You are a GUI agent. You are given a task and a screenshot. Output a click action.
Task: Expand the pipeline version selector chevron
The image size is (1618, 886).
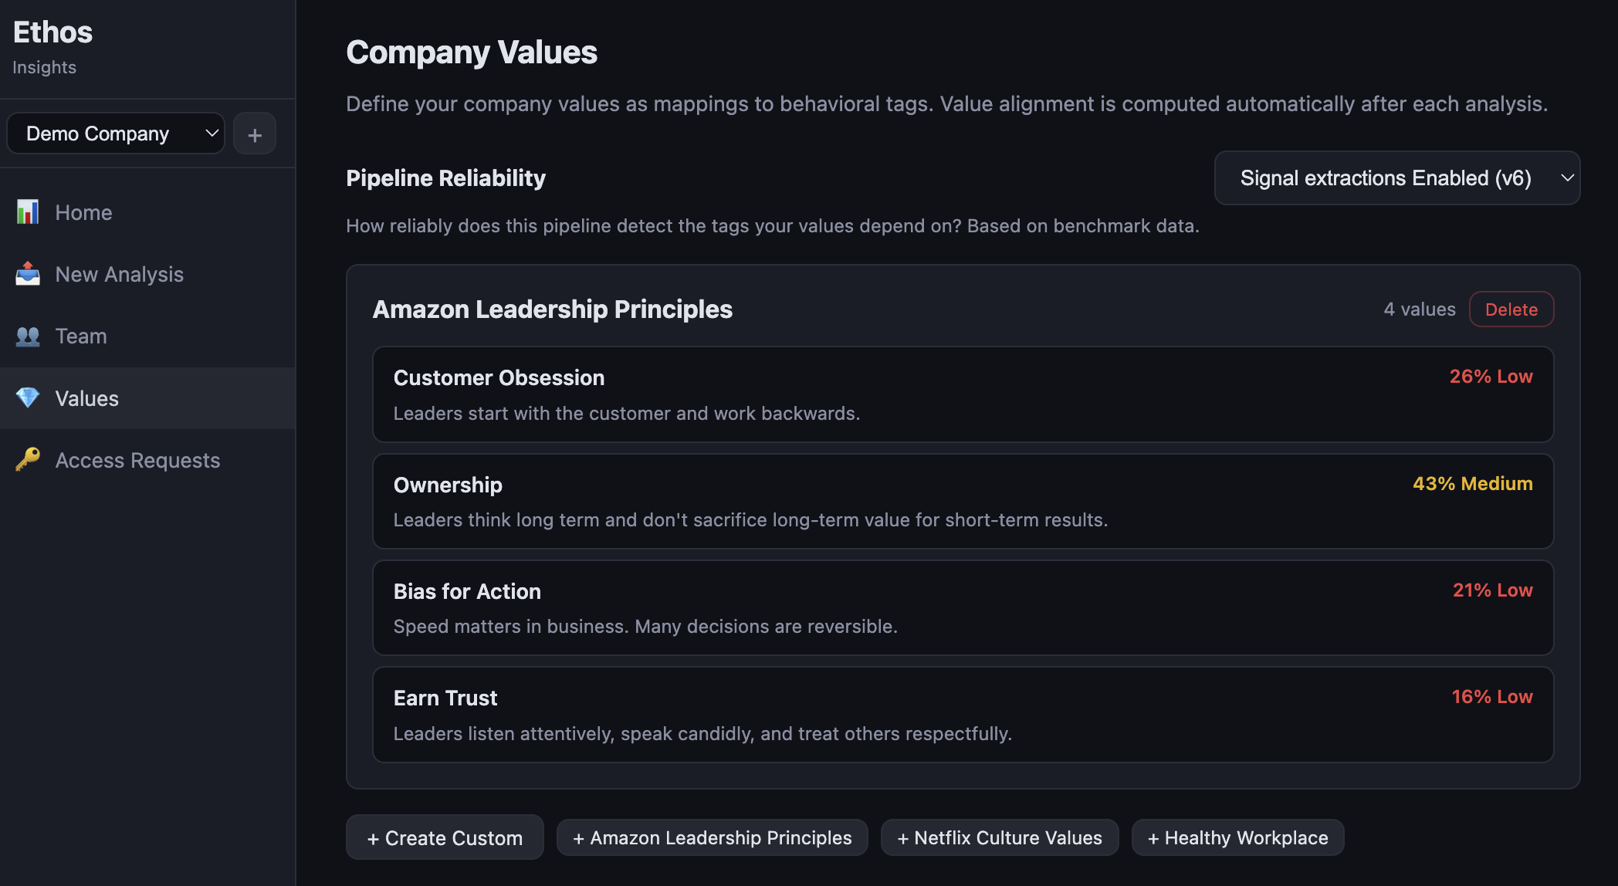pos(1568,178)
